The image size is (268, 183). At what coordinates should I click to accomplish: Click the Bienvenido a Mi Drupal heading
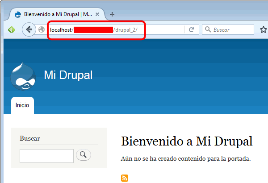pos(187,141)
